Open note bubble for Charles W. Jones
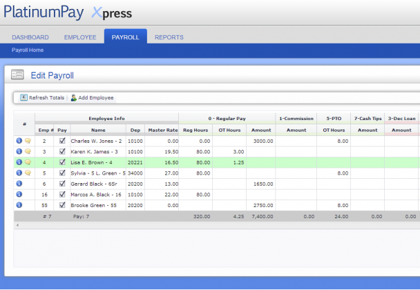The image size is (420, 290). click(28, 141)
